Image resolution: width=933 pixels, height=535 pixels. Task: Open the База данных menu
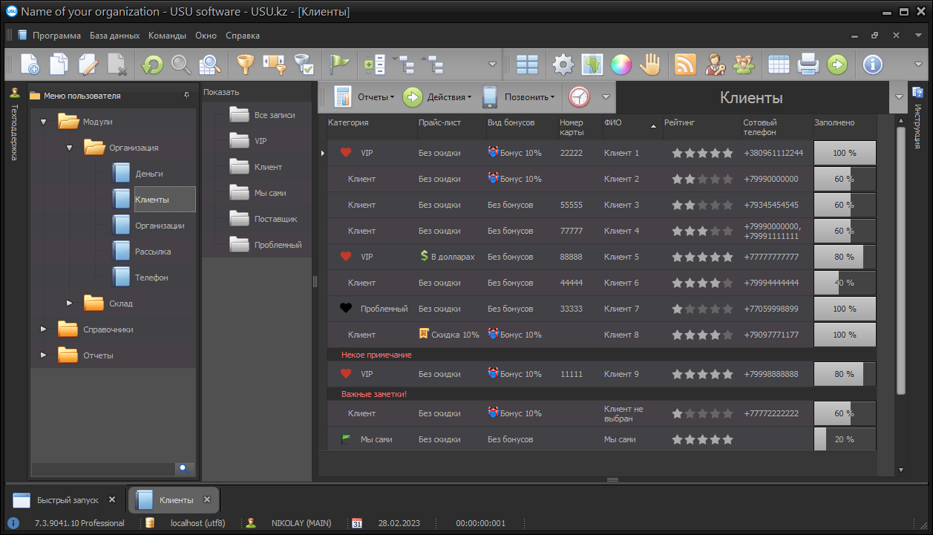pos(114,35)
